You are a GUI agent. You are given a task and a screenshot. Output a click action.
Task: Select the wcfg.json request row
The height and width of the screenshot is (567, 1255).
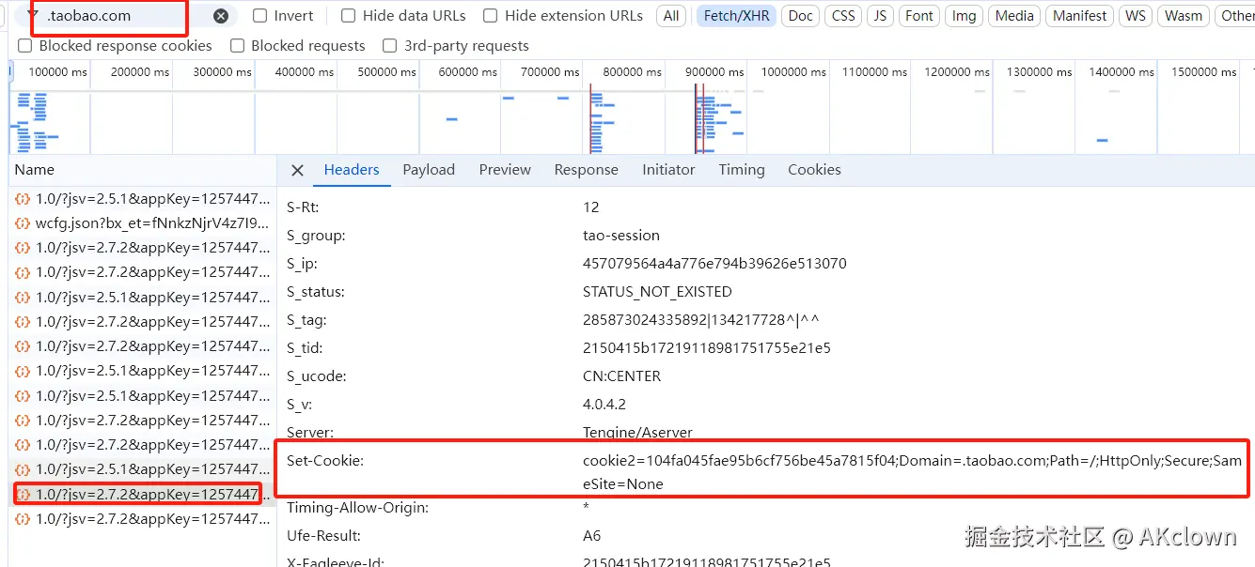point(143,223)
